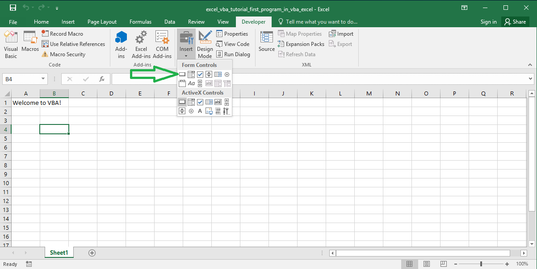Click View Code
Screen dimensions: 537x269
point(232,44)
